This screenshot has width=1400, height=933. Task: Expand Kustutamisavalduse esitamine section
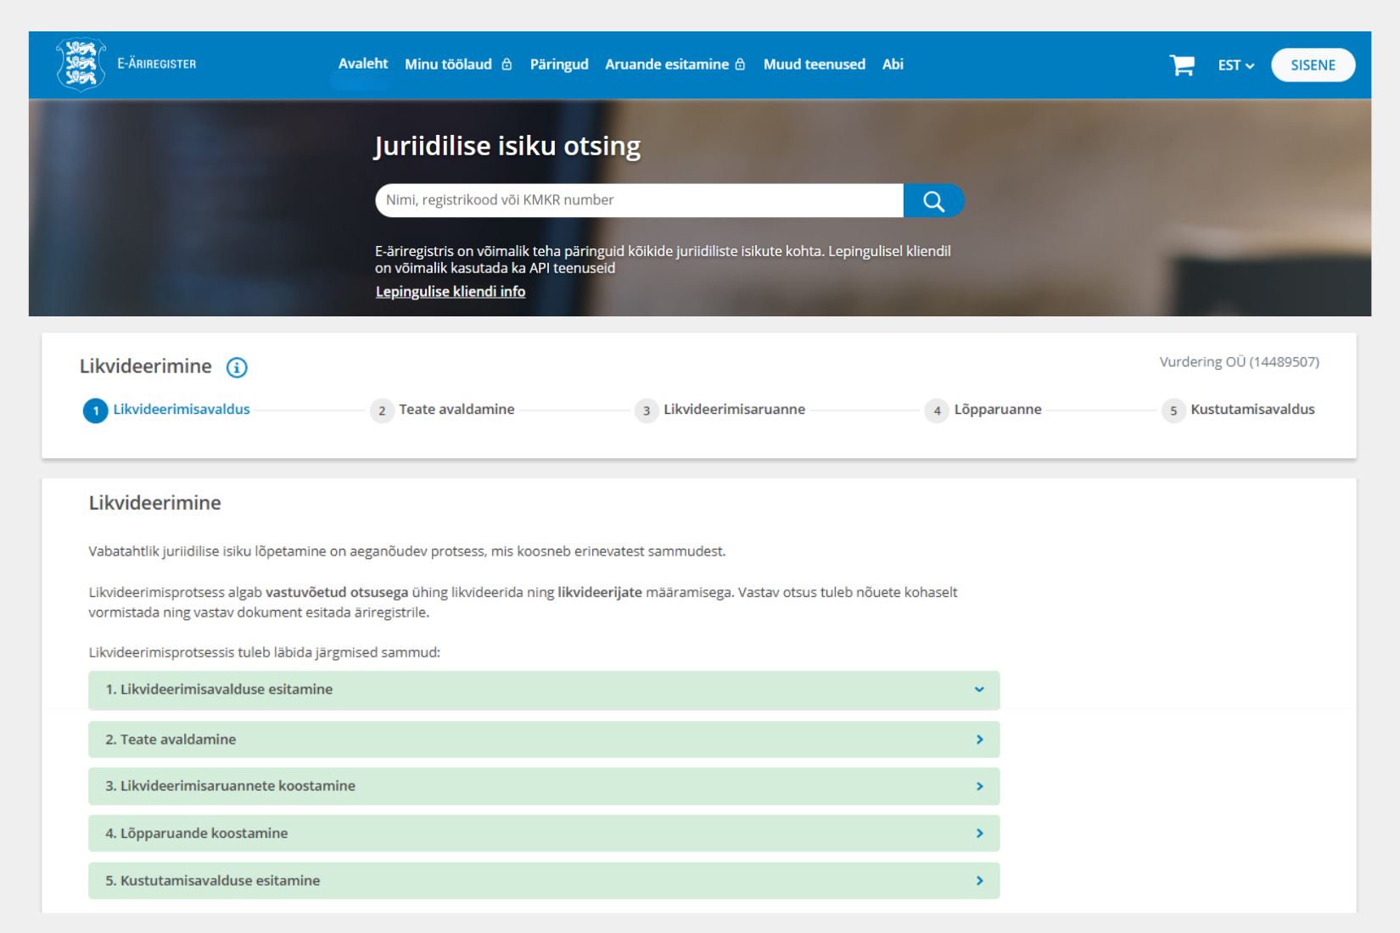tap(979, 881)
